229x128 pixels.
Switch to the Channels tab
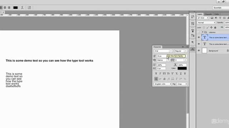(208, 14)
